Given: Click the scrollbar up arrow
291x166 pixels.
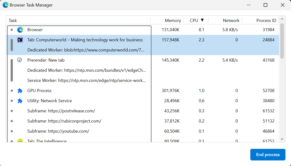Looking at the screenshot, I should [x=282, y=19].
